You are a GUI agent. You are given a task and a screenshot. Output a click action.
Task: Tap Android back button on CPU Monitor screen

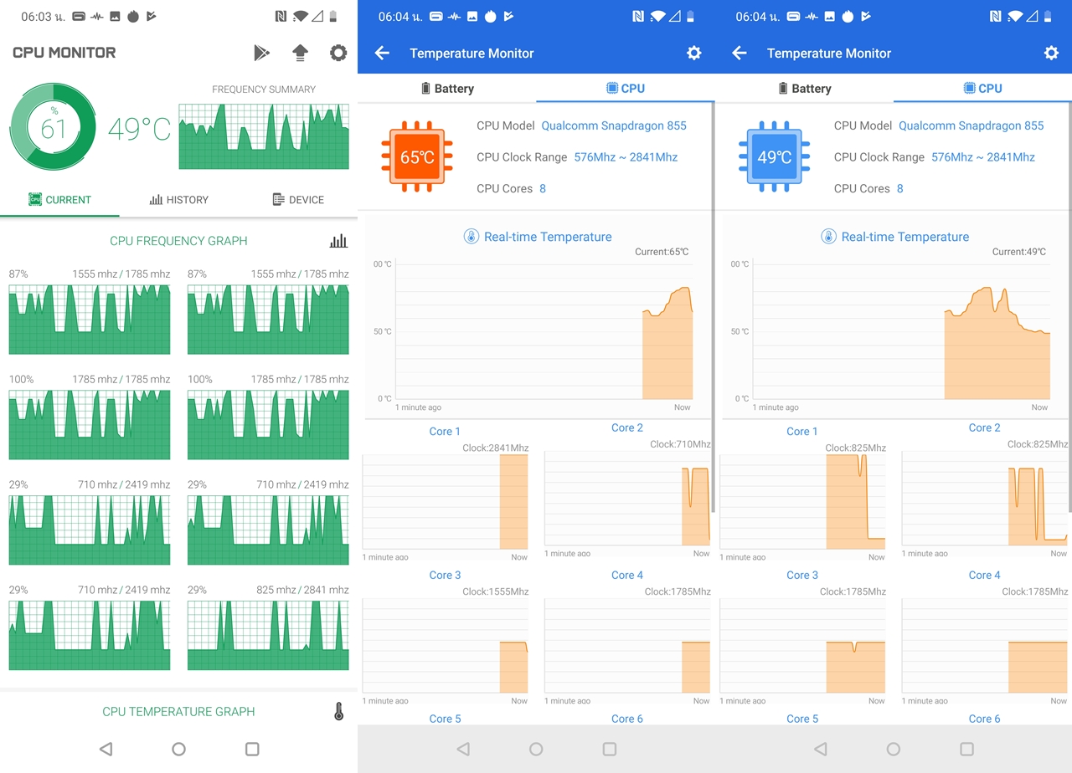pos(106,749)
